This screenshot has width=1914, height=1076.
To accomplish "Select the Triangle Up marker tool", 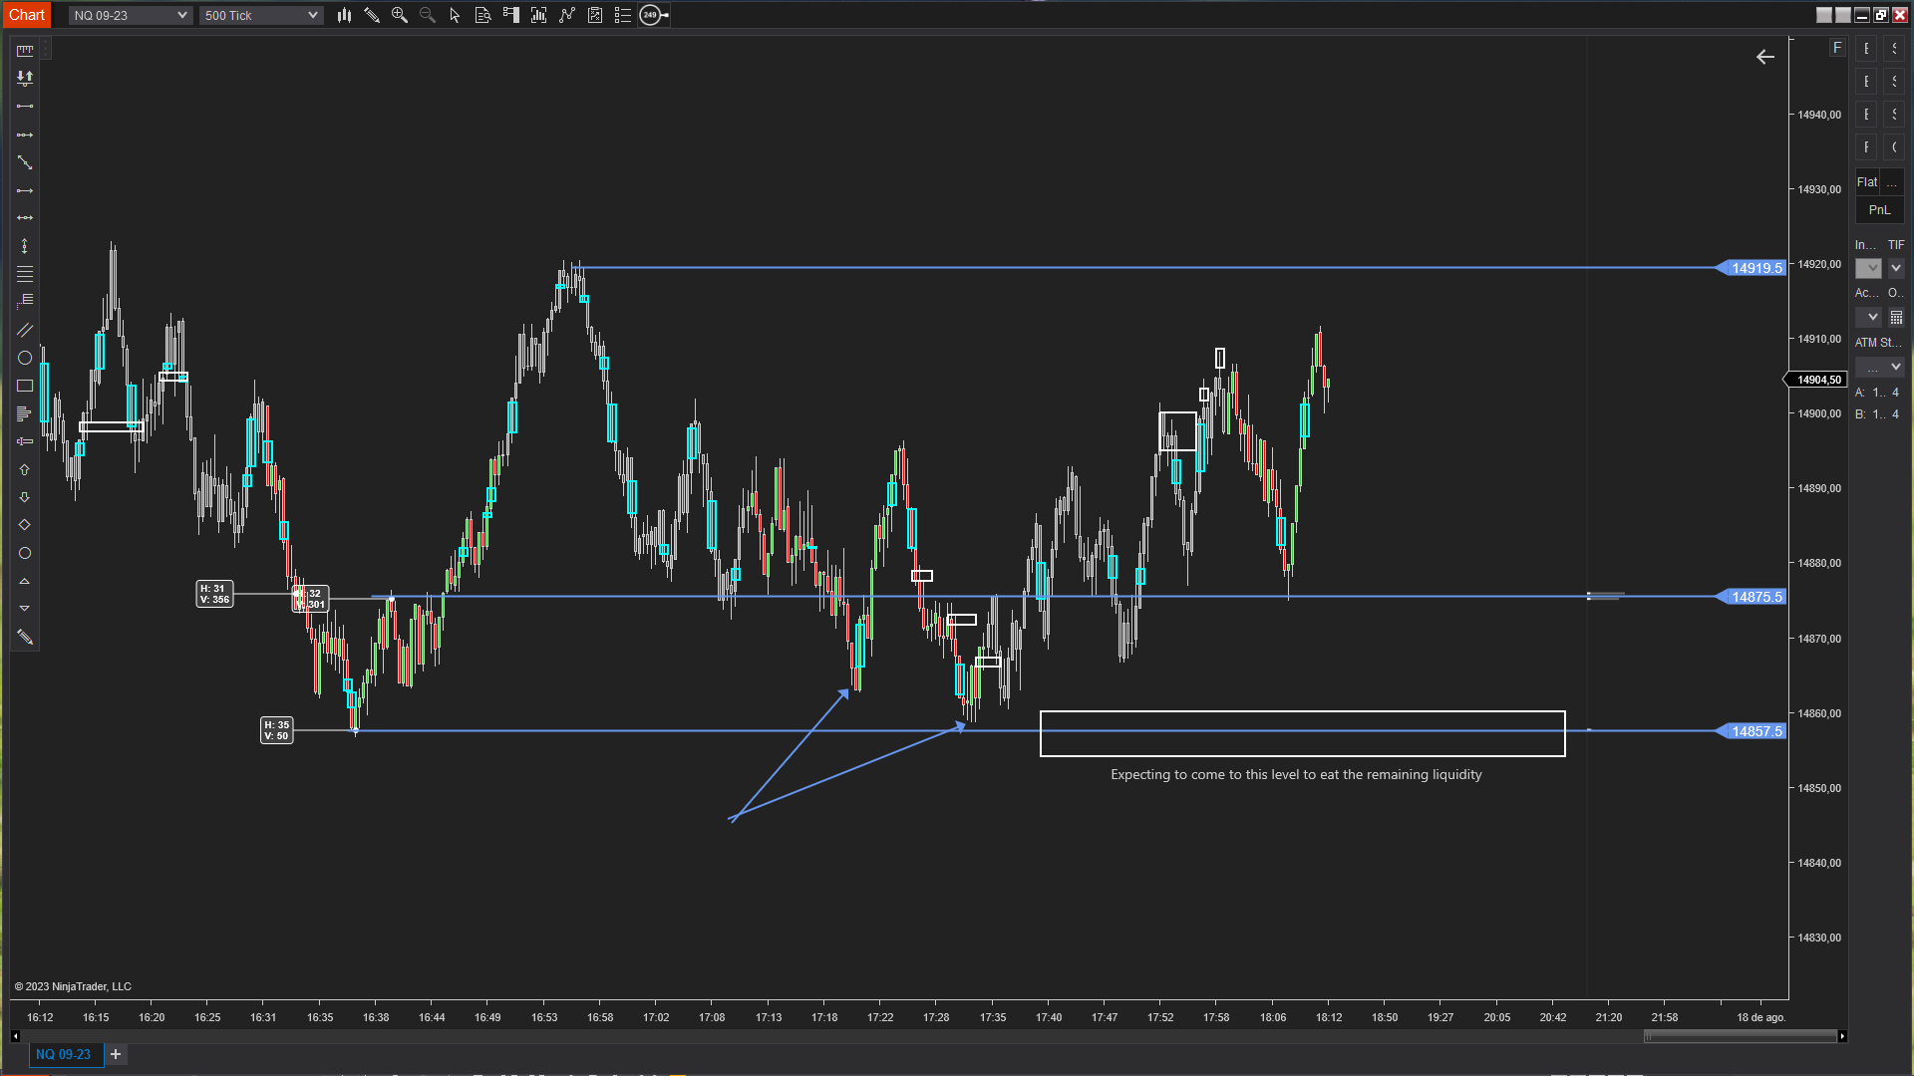I will coord(25,581).
